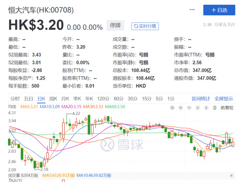Click the 2.18 low price marker
This screenshot has height=182, width=240.
click(44, 170)
